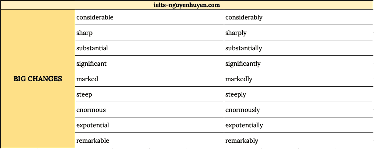374x149 pixels.
Task: Select the cell containing "markedly"
Action: tap(298, 79)
